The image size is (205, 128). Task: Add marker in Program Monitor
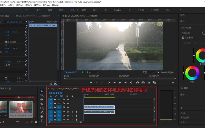[91, 82]
